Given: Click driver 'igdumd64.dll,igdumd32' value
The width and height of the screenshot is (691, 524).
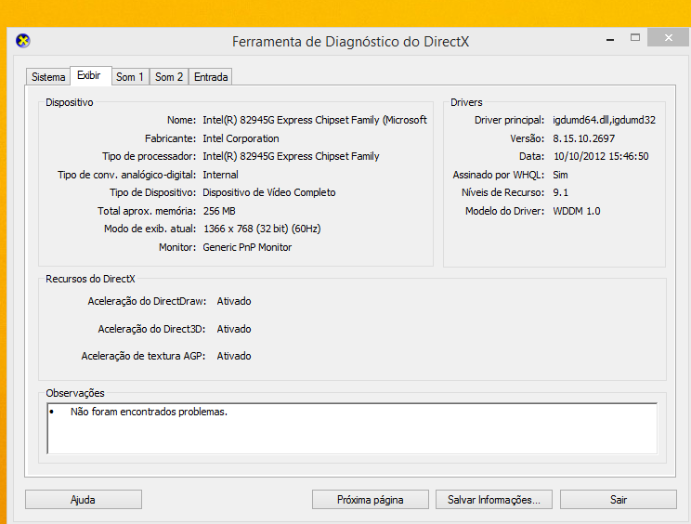Looking at the screenshot, I should (x=605, y=120).
